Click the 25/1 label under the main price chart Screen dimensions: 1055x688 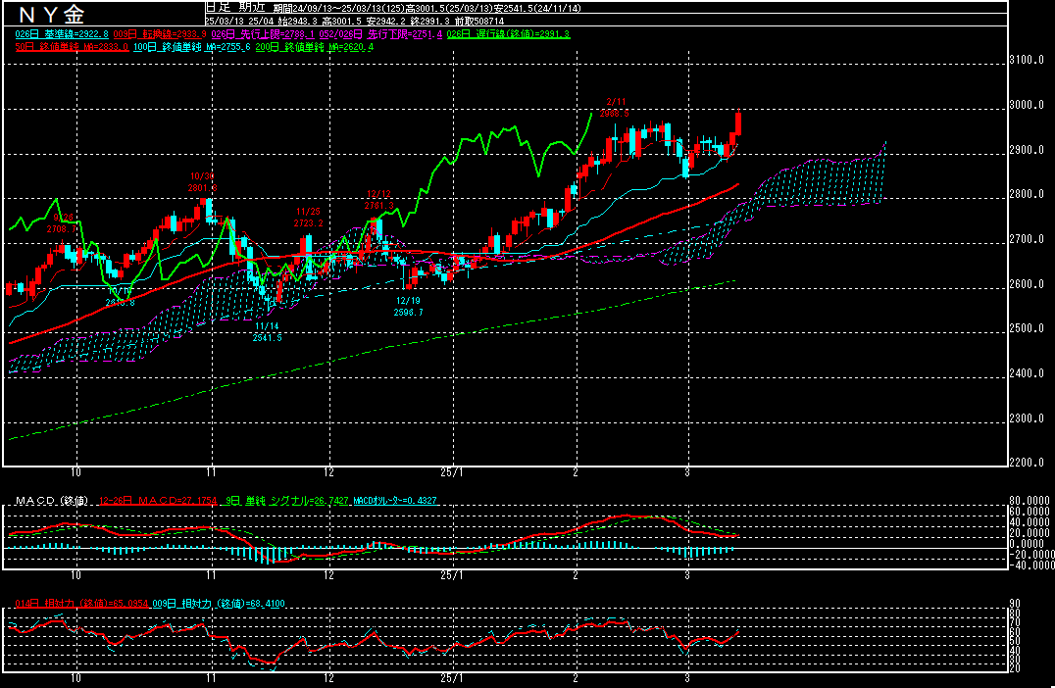click(451, 472)
